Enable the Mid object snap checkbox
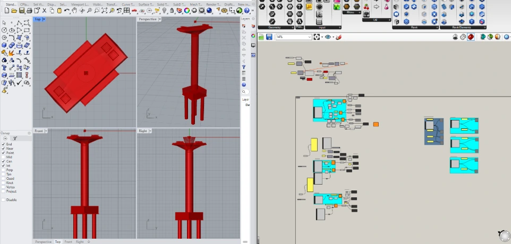 4,157
